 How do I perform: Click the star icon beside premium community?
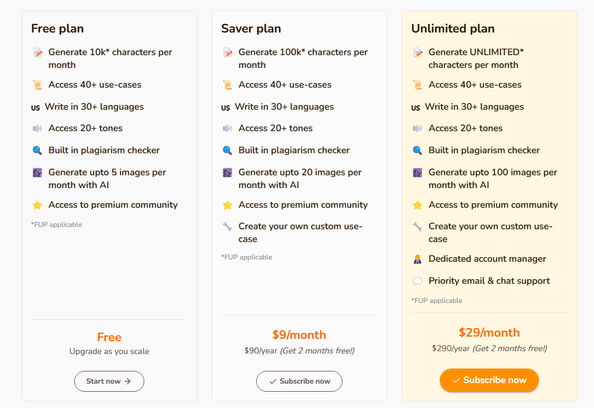[37, 204]
